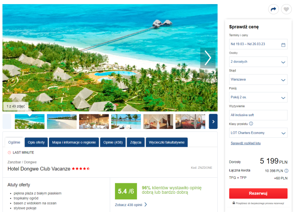Open the calendar icon in date field
The image size is (295, 212).
[283, 45]
